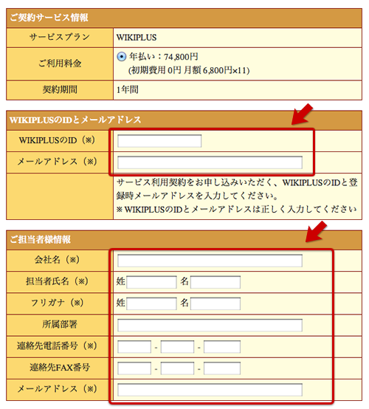Image resolution: width=369 pixels, height=409 pixels.
Task: Click first box of 連絡先FAX番号
Action: pyautogui.click(x=134, y=368)
